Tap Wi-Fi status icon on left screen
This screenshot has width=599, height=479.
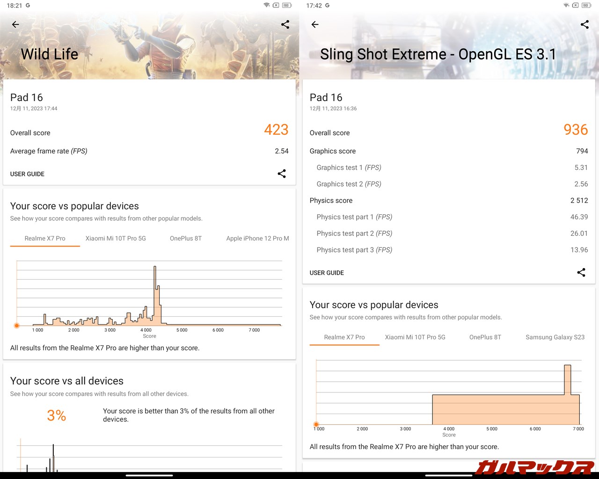(x=266, y=5)
